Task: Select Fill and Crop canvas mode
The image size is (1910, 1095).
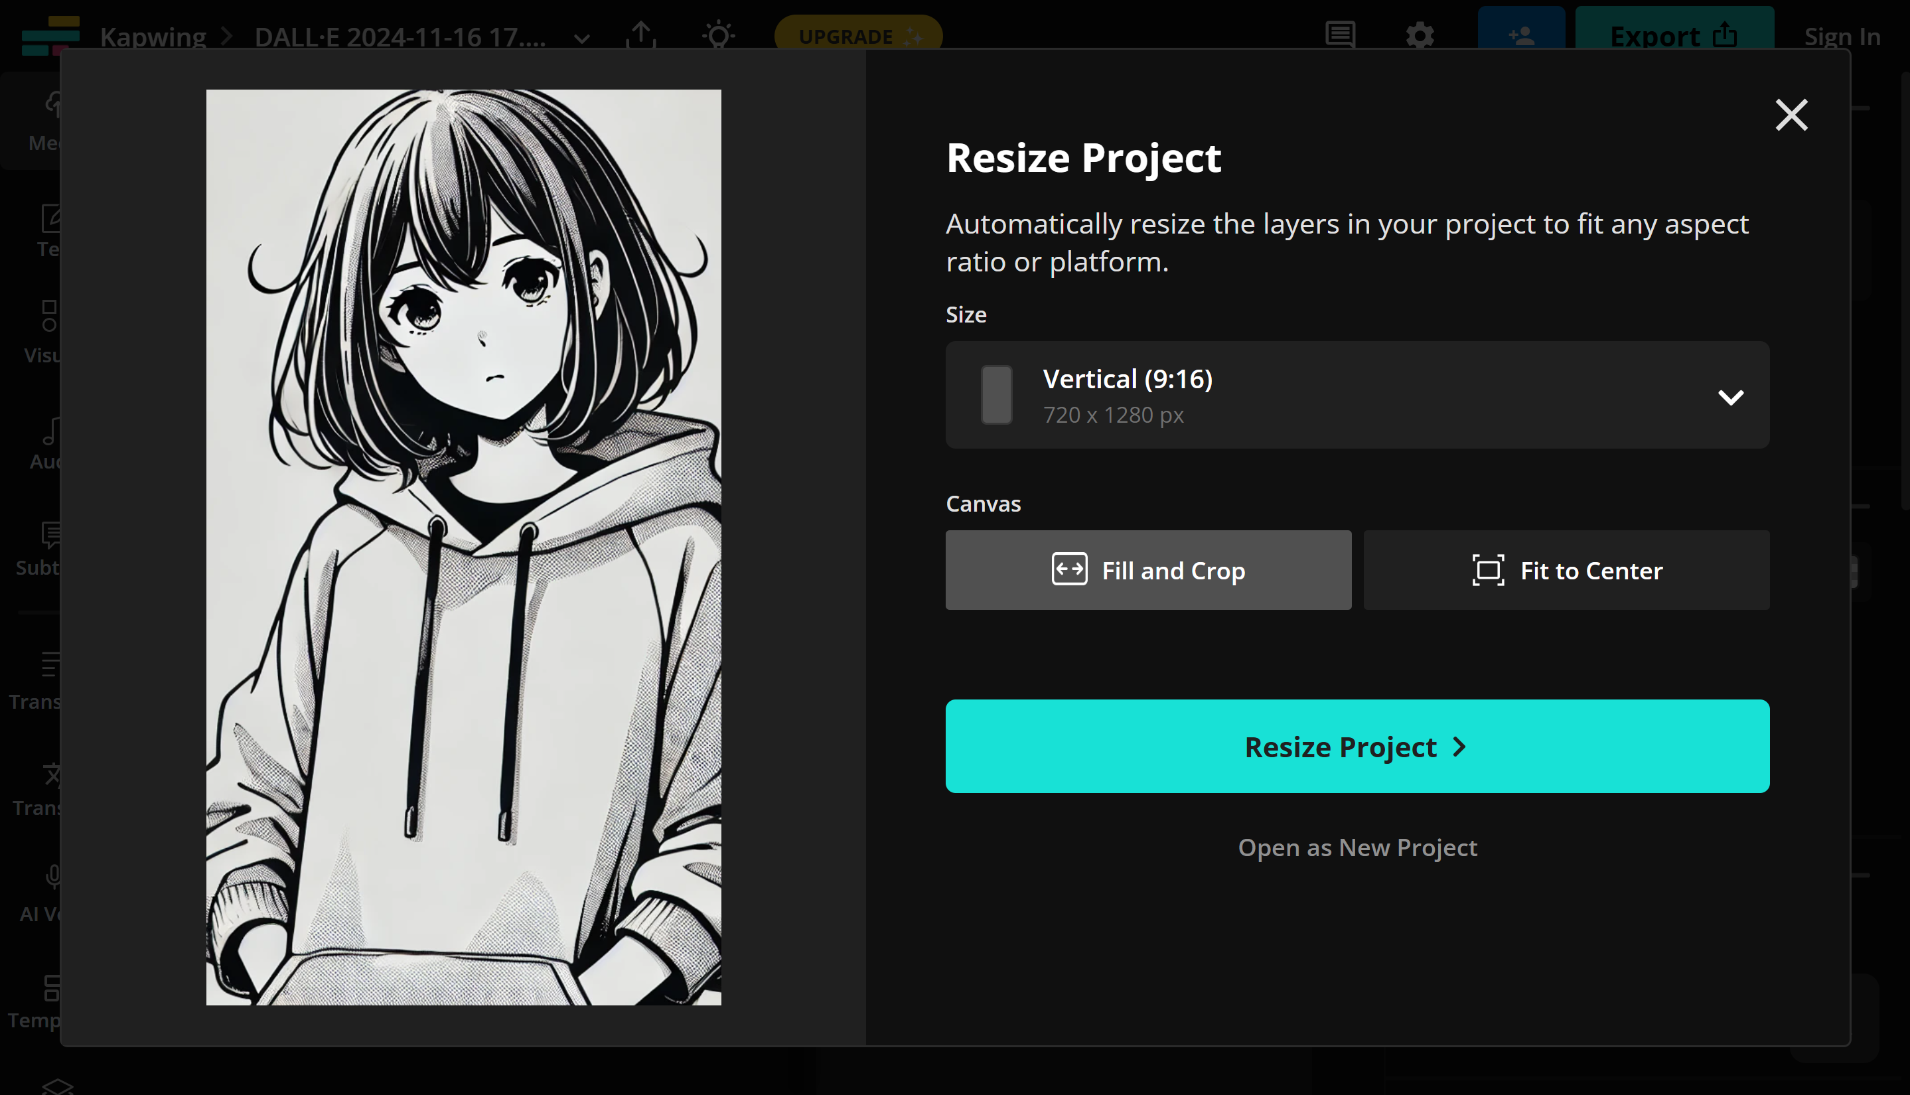Action: 1148,570
